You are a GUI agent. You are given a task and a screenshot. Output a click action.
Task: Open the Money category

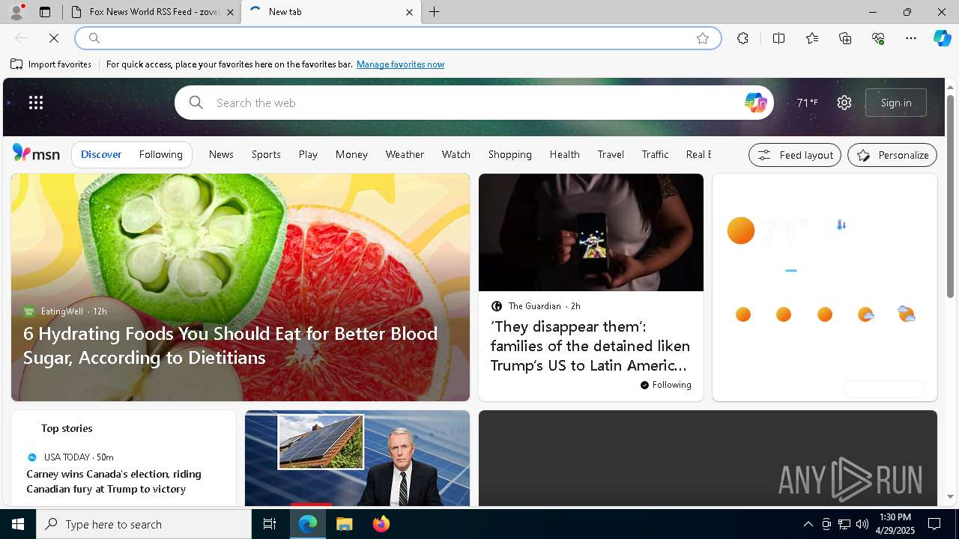pyautogui.click(x=351, y=154)
